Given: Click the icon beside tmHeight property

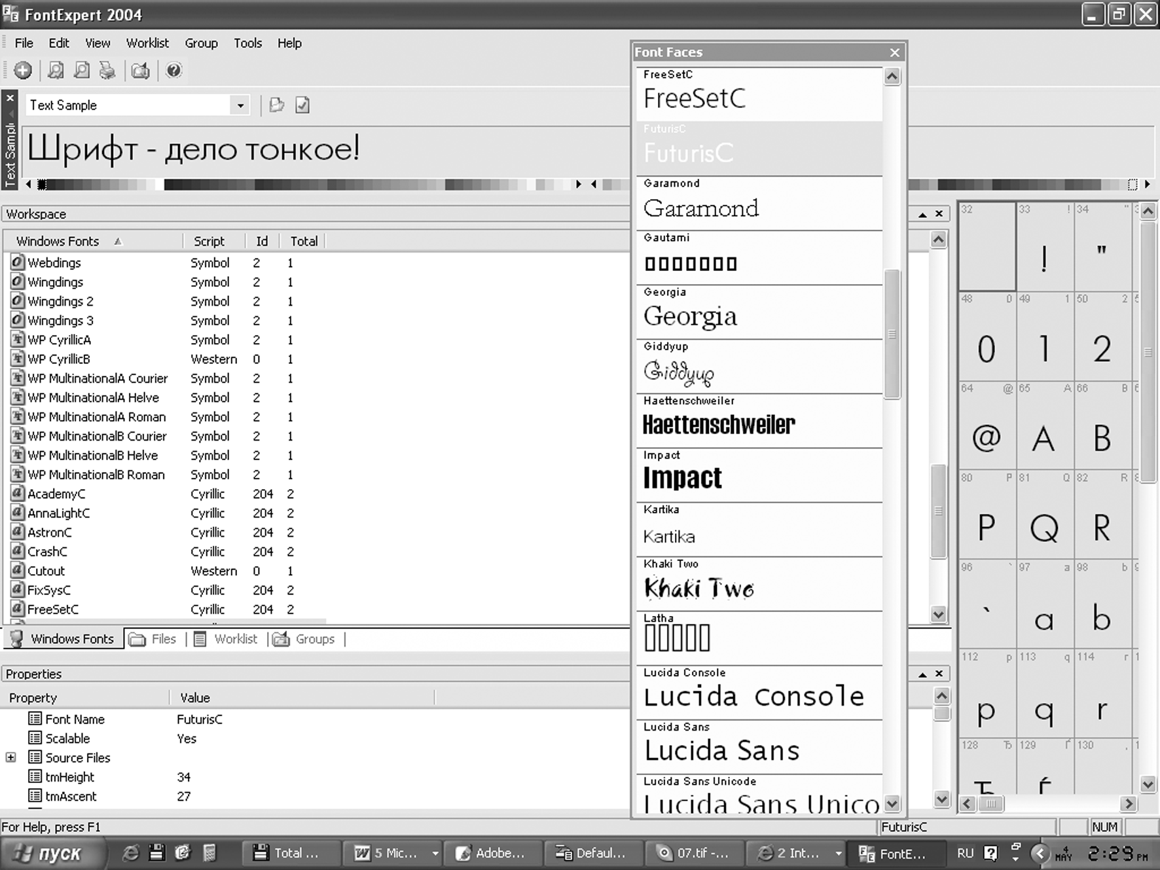Looking at the screenshot, I should click(x=35, y=776).
